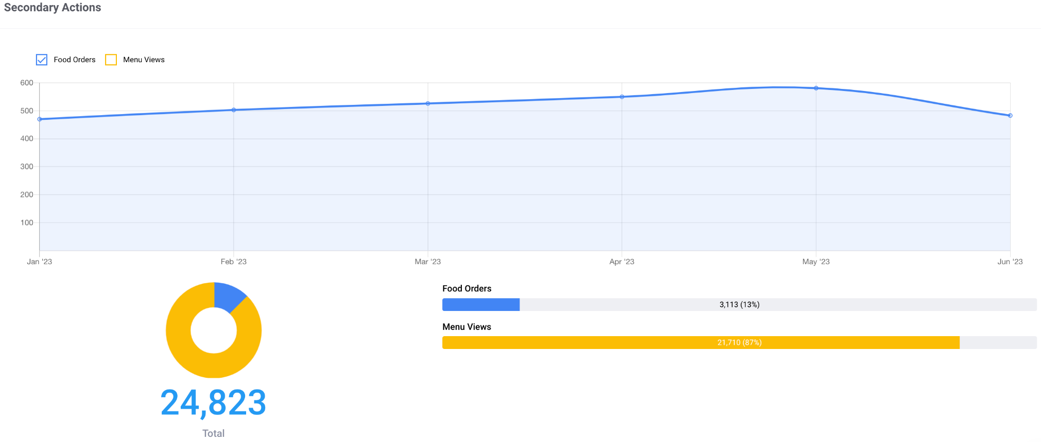Viewport: 1041px width, 442px height.
Task: Select the Feb '23 data point
Action: point(234,110)
